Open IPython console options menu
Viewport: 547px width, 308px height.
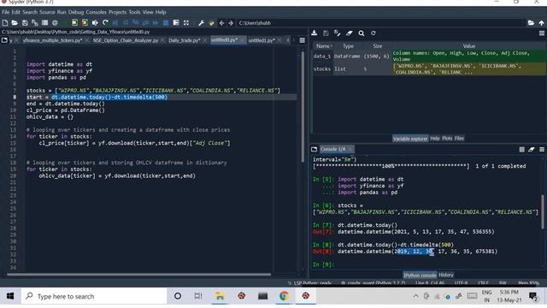pyautogui.click(x=542, y=150)
